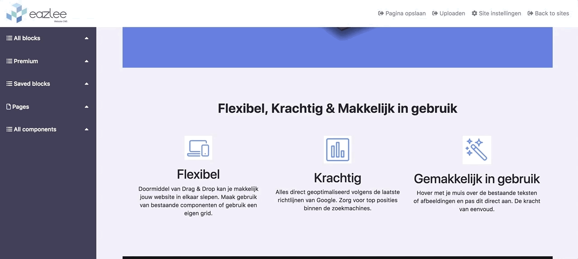Click the list icon beside All blocks
The height and width of the screenshot is (259, 578).
[x=9, y=38]
